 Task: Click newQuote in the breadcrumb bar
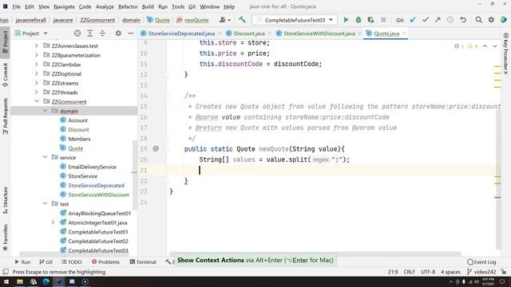click(196, 20)
